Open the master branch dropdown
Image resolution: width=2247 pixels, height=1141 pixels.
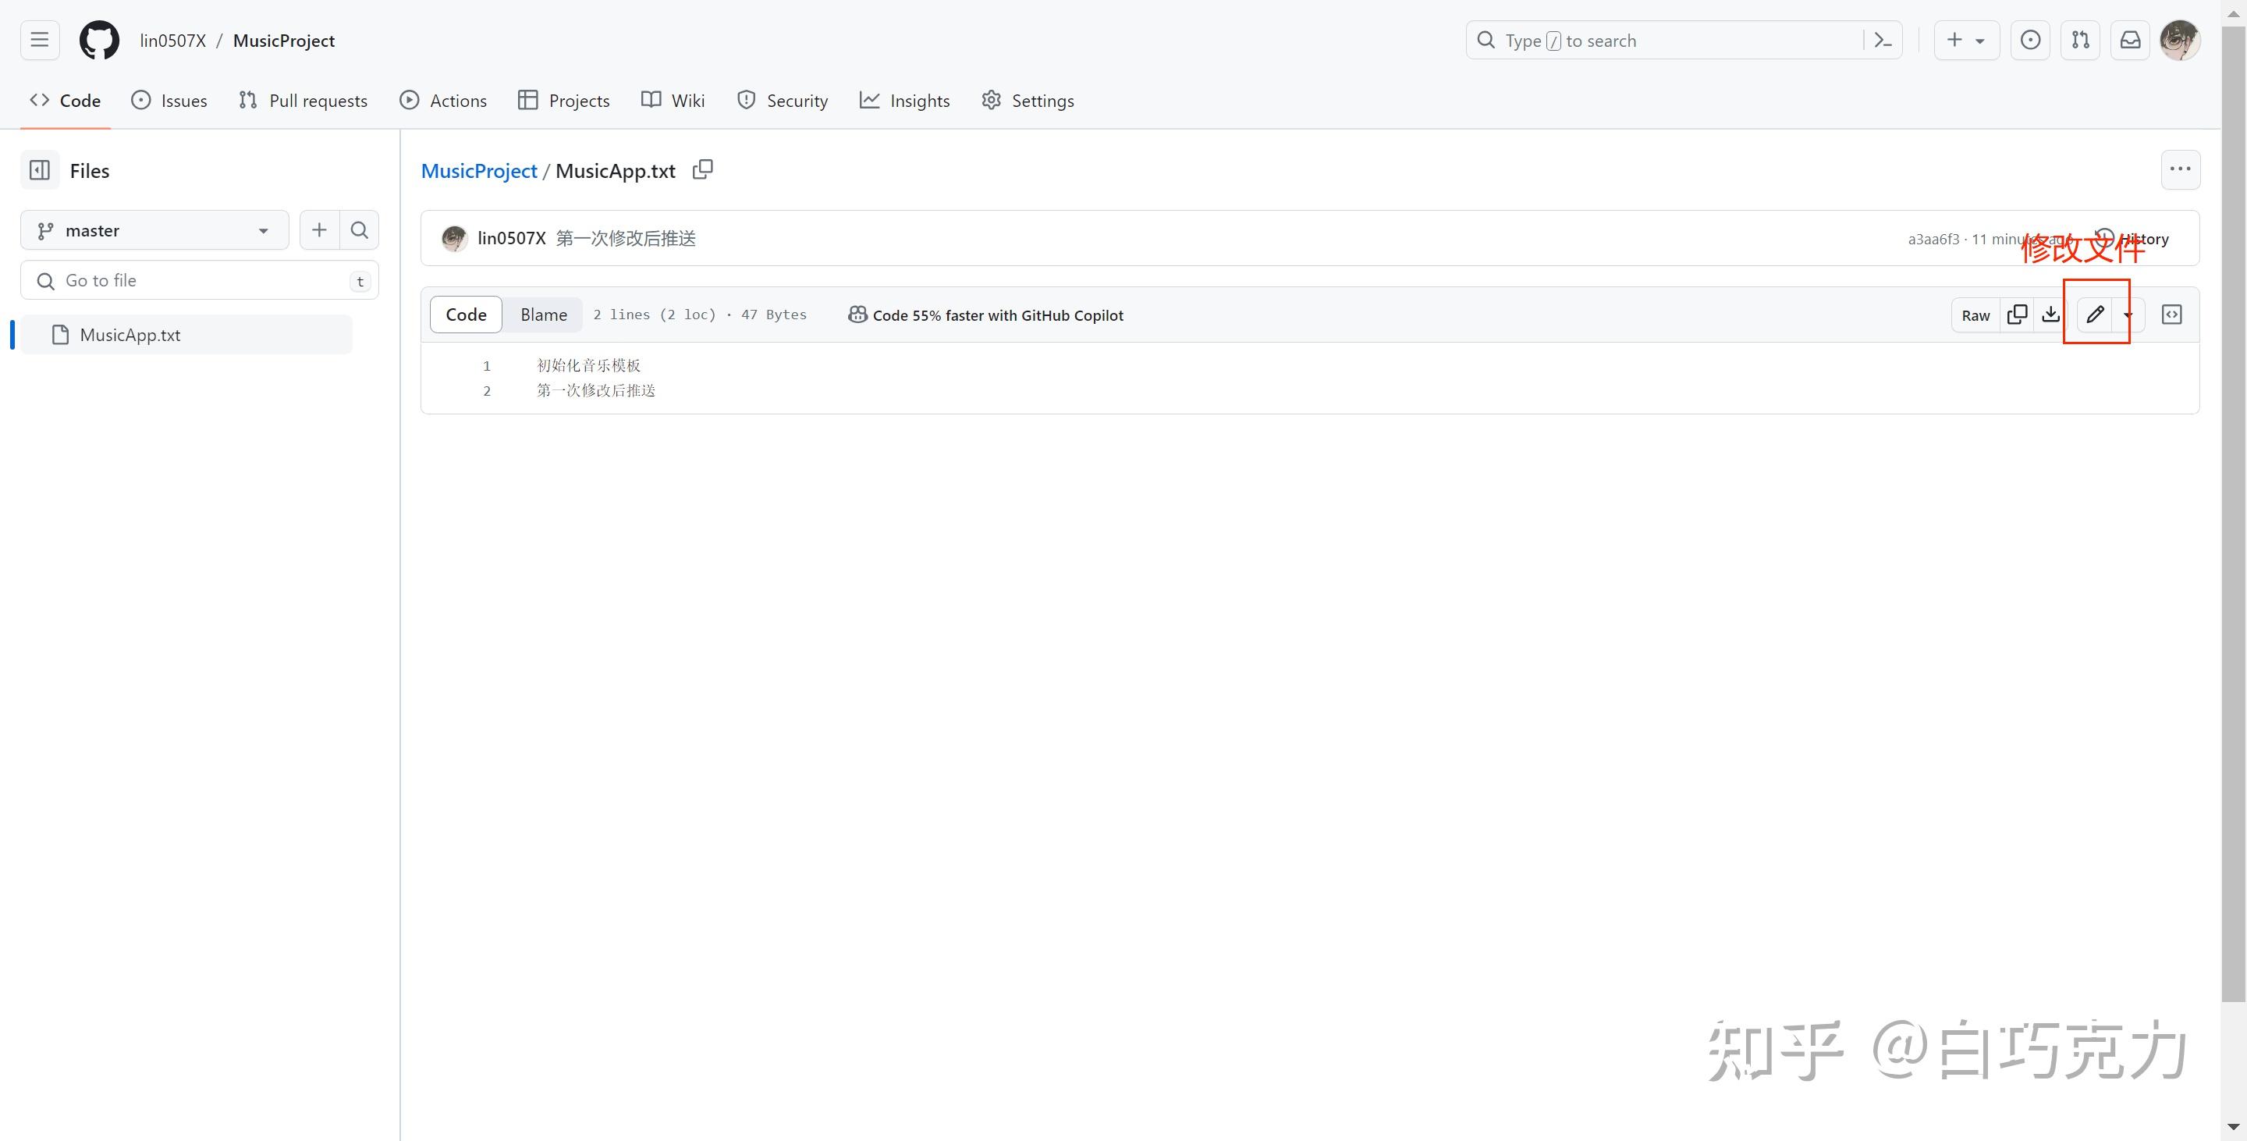point(154,229)
